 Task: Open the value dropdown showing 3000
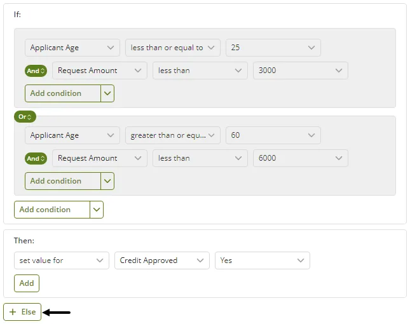pyautogui.click(x=301, y=71)
